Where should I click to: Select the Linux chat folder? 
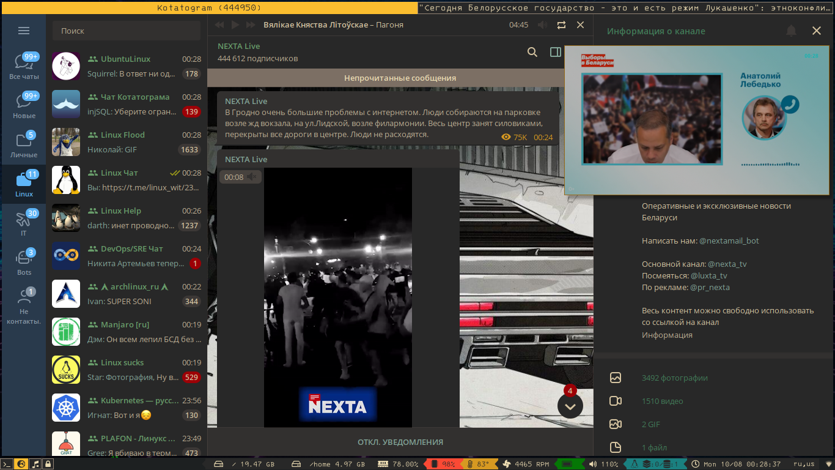[x=24, y=184]
